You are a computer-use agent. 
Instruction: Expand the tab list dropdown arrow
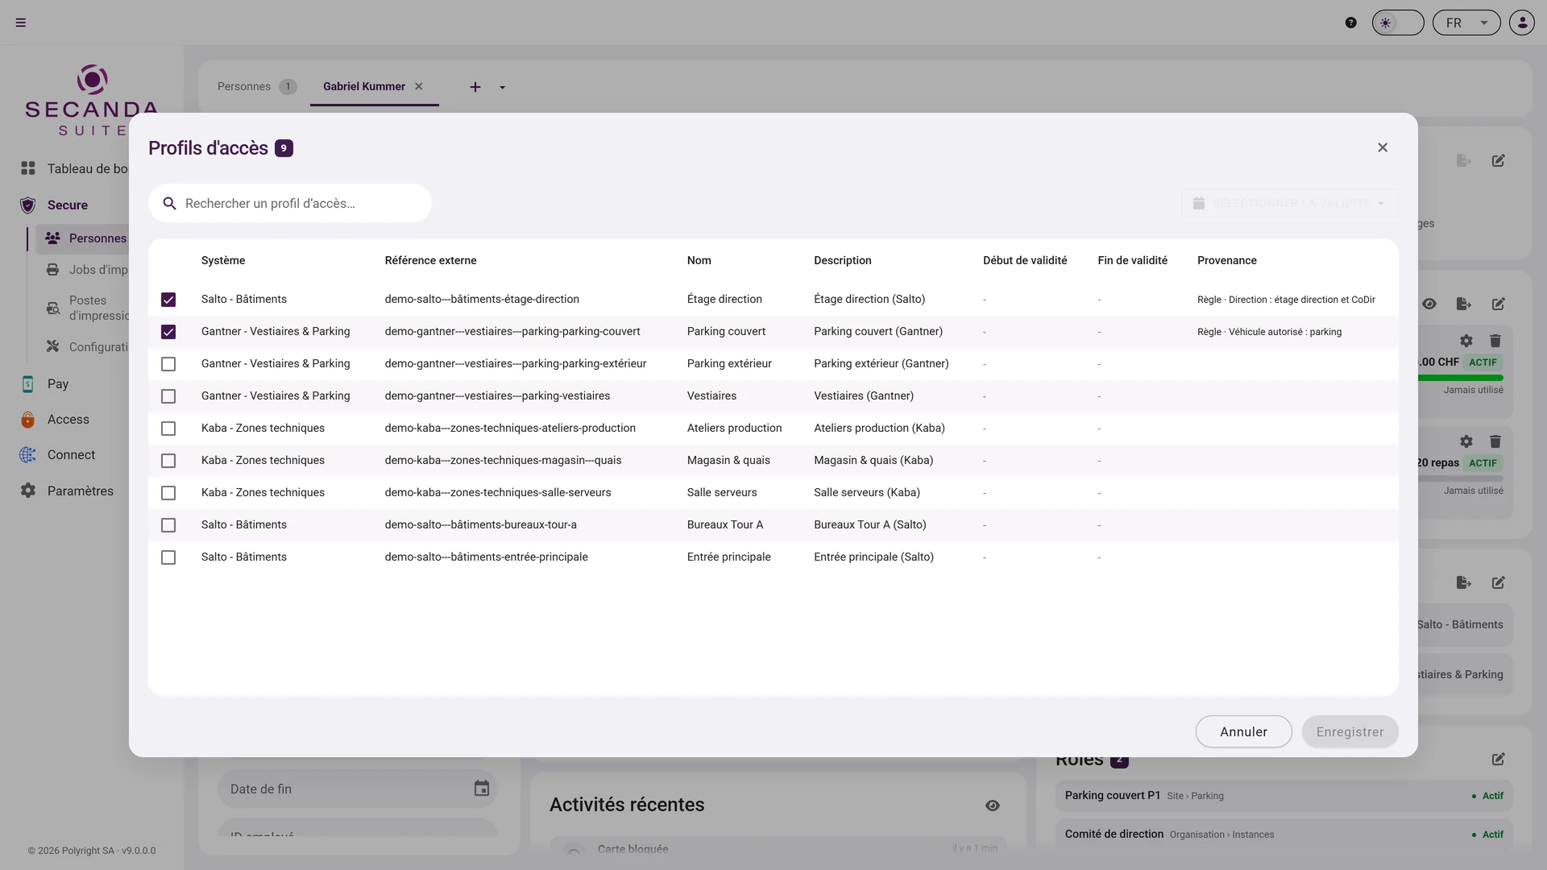[x=503, y=87]
